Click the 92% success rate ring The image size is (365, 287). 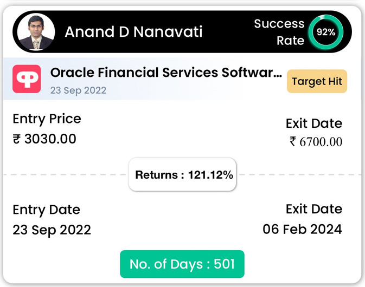tap(325, 32)
